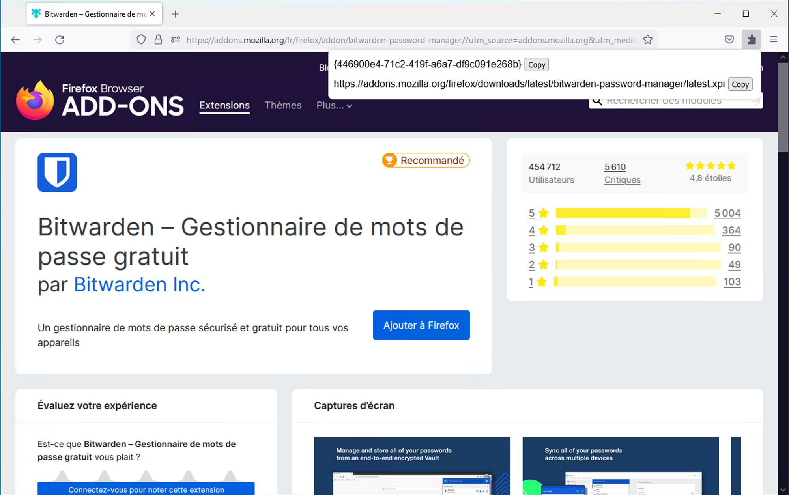Click the 454 712 Utilisateurs count
Viewport: 789px width, 495px height.
point(551,173)
